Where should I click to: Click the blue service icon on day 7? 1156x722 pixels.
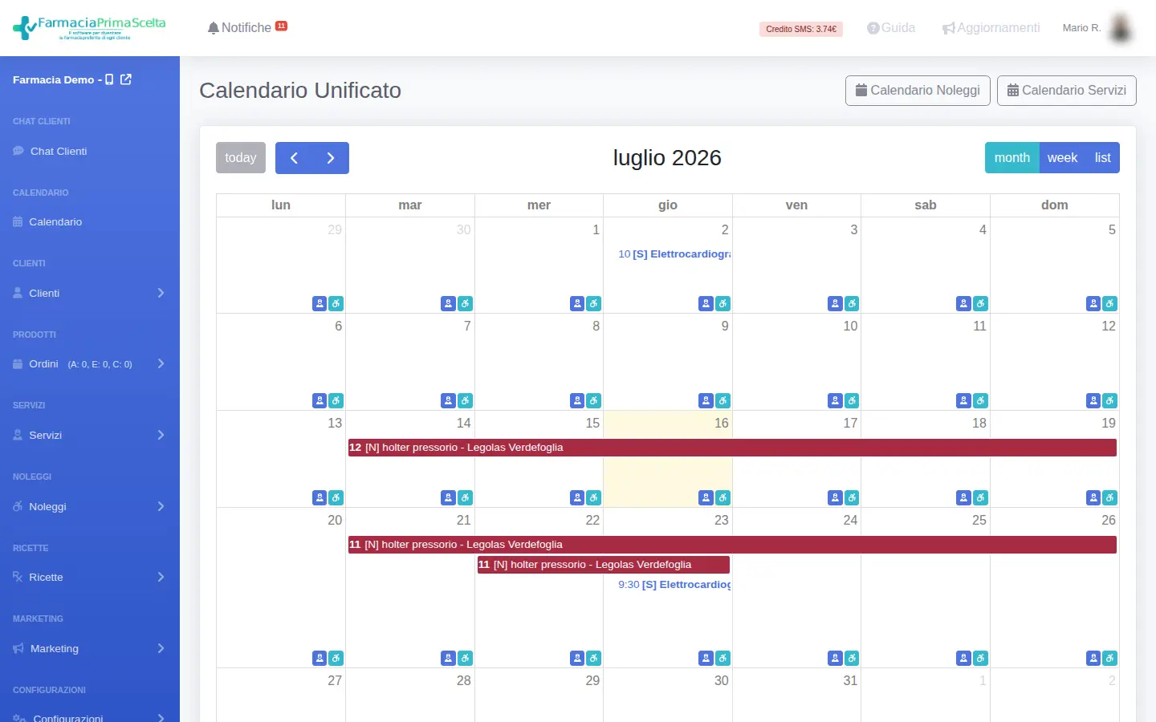pyautogui.click(x=448, y=400)
